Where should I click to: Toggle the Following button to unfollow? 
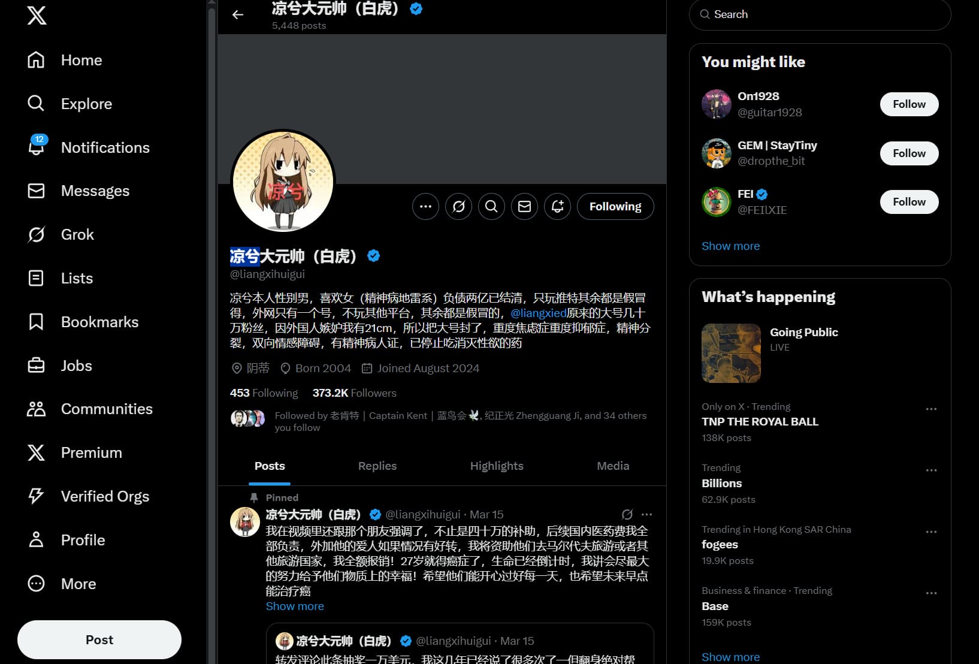[615, 206]
